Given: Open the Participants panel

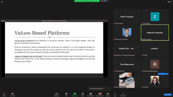Looking at the screenshot, I should [x=56, y=94].
